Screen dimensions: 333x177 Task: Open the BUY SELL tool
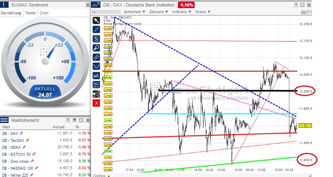pos(96,85)
